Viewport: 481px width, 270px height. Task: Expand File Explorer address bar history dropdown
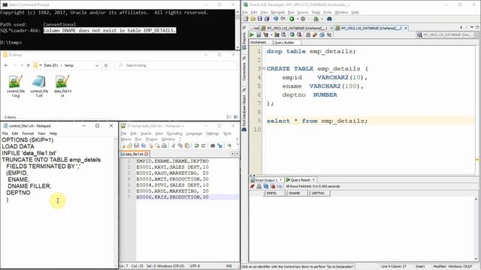tap(97, 65)
